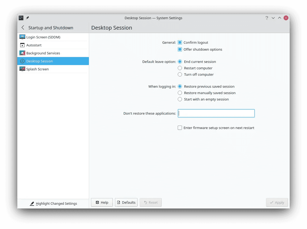Viewport: 307px width, 229px height.
Task: Click the titlebar dropdown chevron
Action: click(x=273, y=18)
